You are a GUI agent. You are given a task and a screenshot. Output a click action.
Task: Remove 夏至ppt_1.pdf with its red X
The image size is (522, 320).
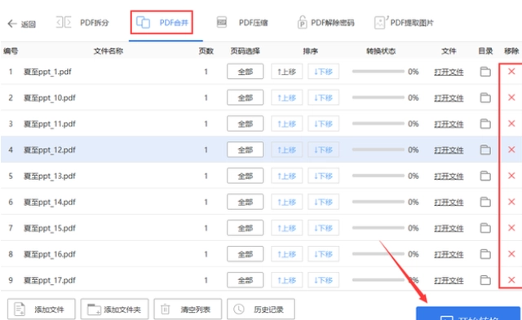(511, 72)
